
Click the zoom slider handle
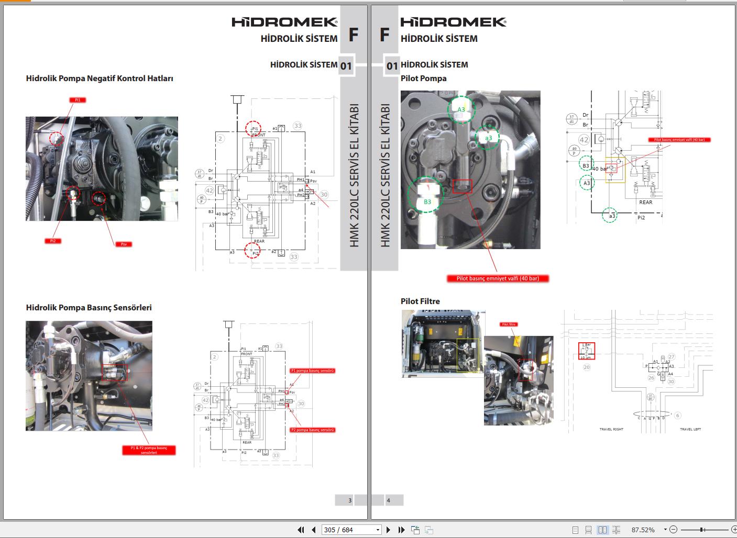(x=702, y=530)
